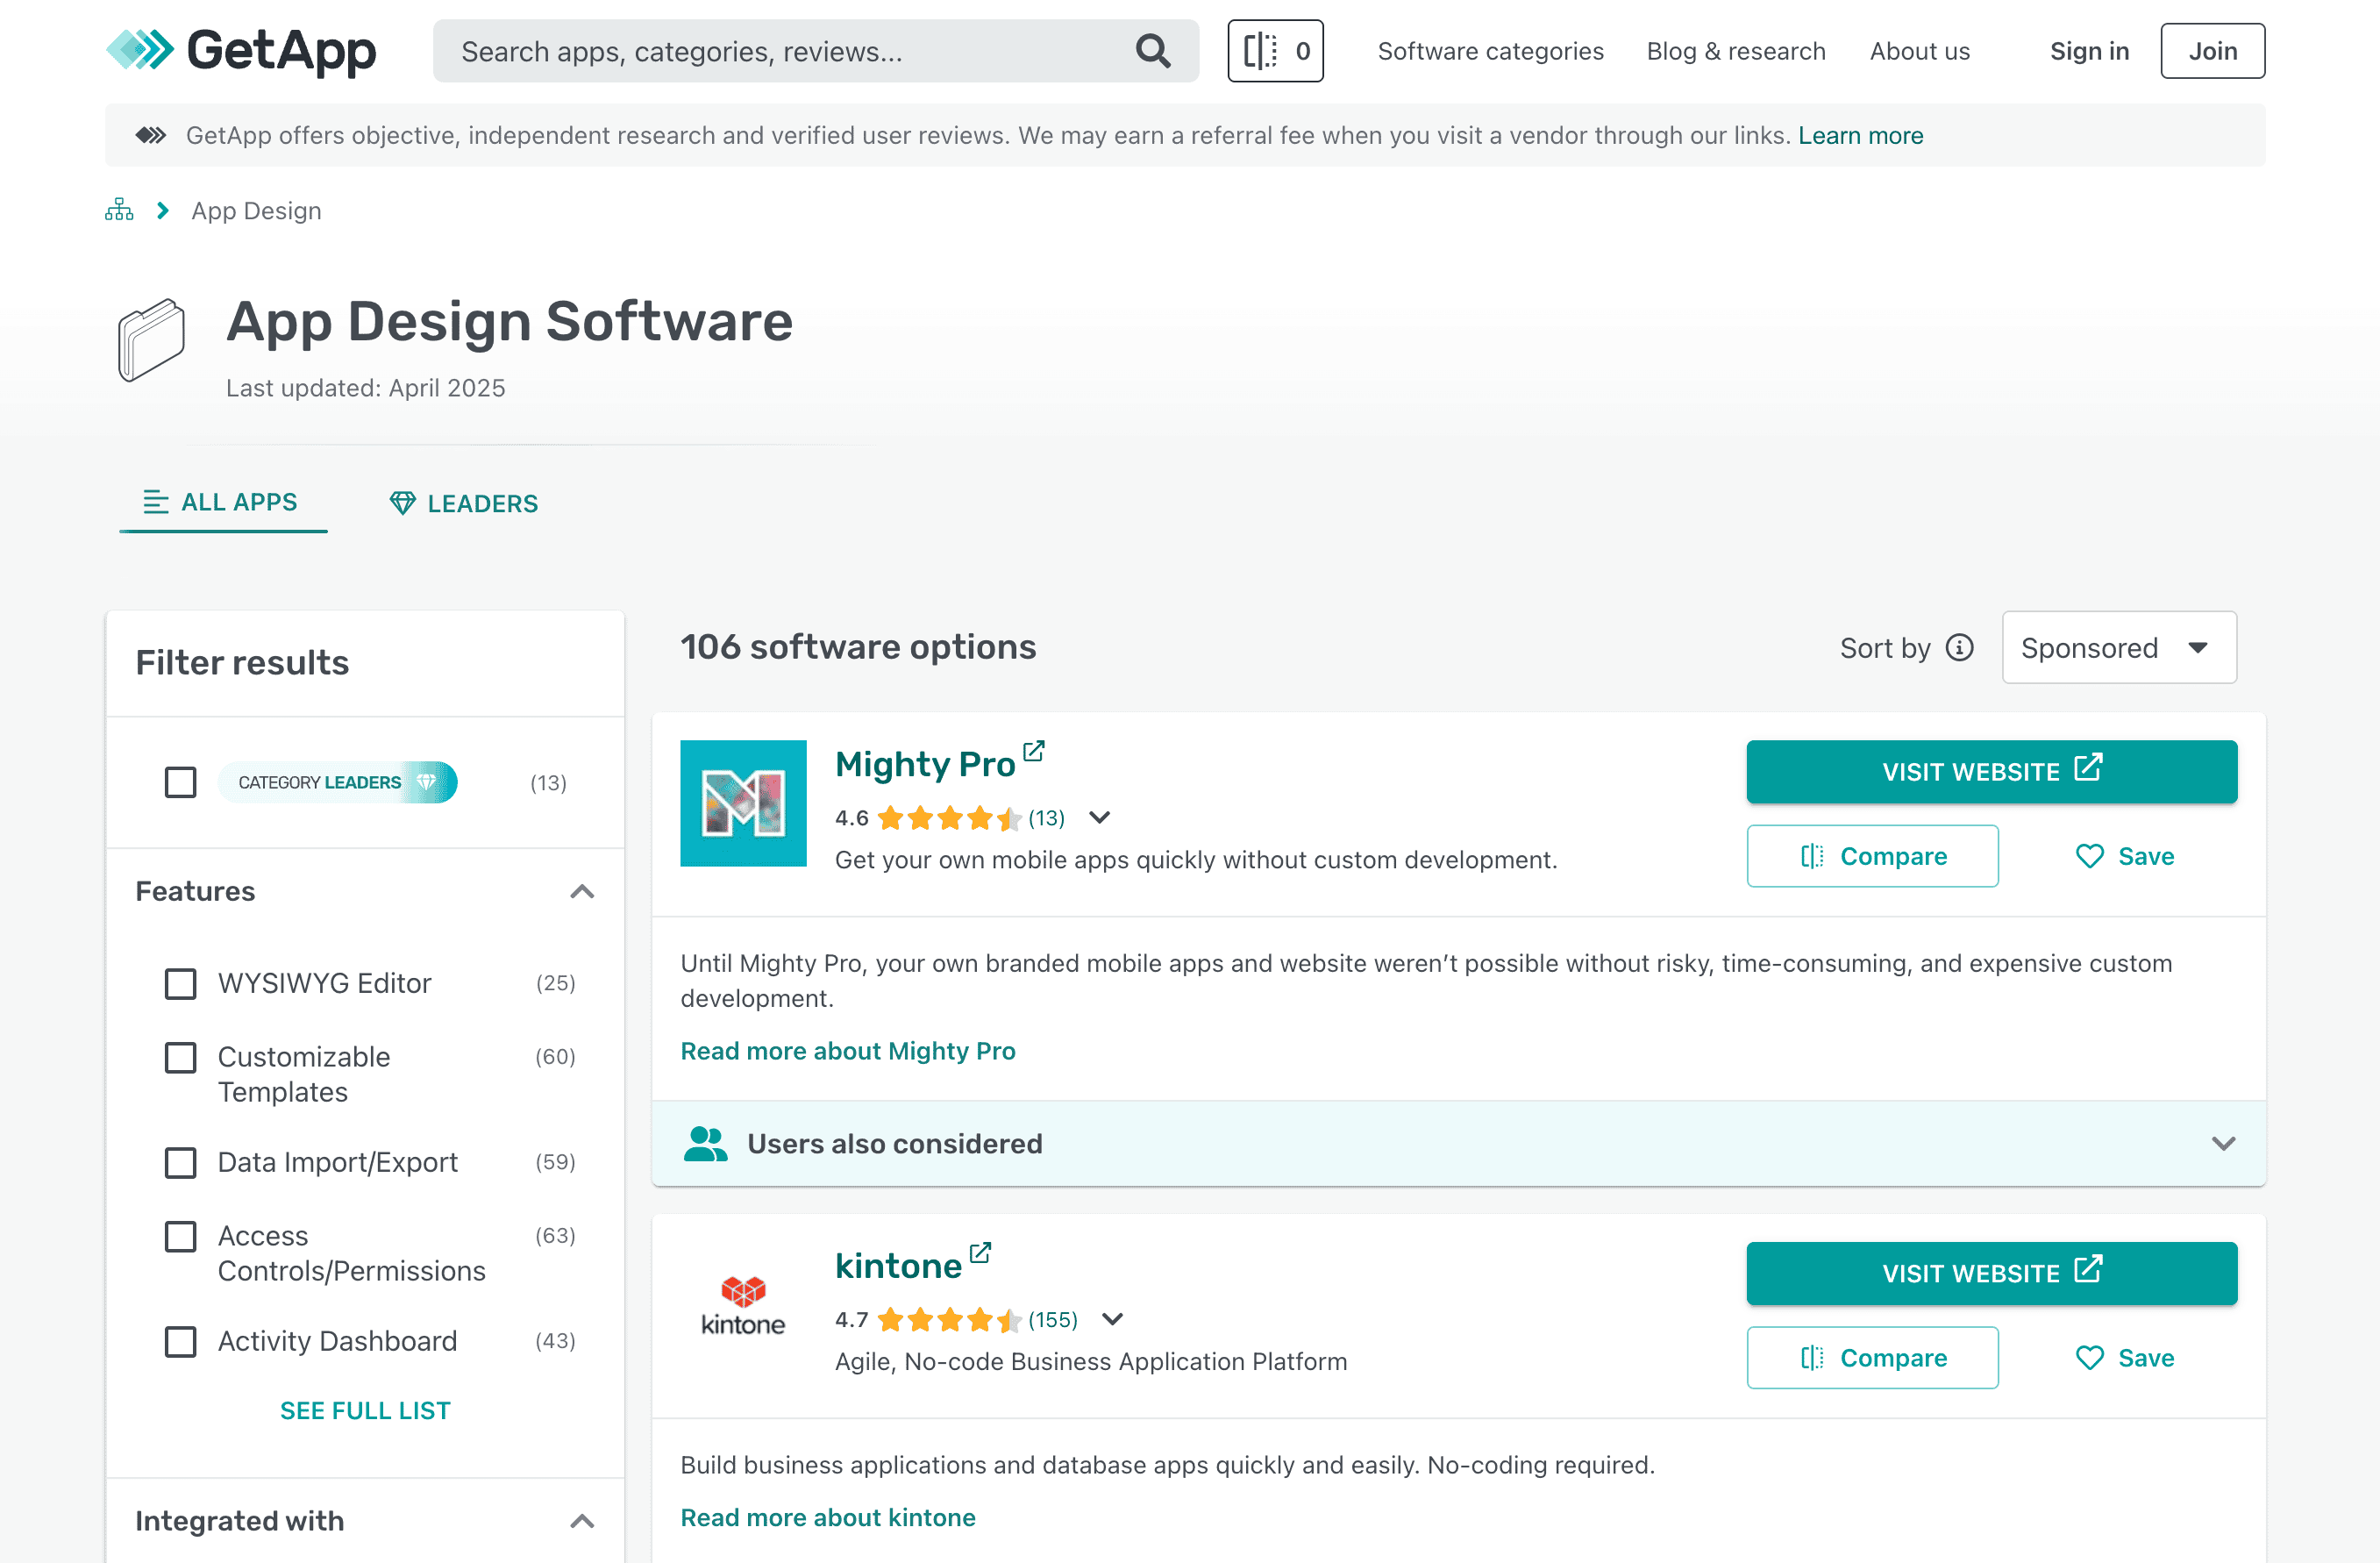Click the search magnifier icon
This screenshot has height=1563, width=2380.
point(1152,51)
